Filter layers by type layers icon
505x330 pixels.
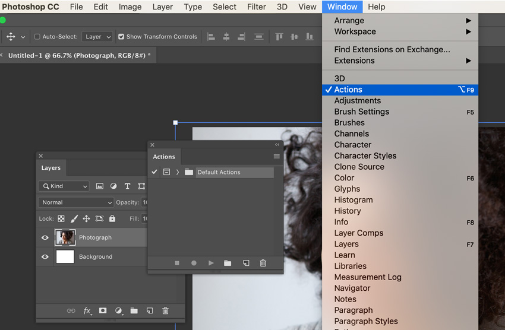127,186
